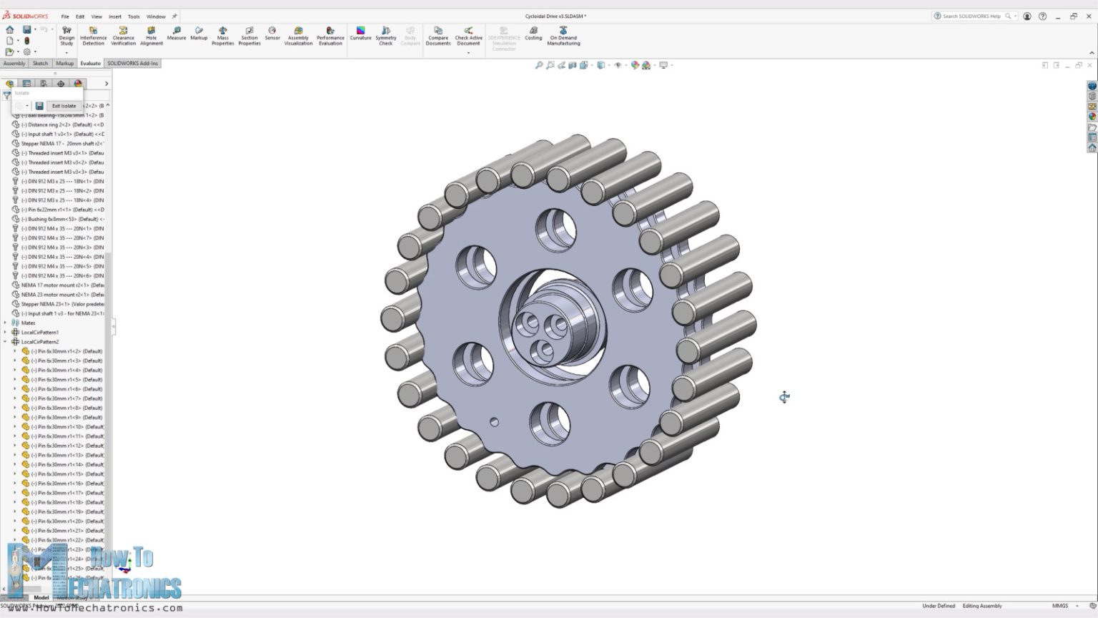Open the isolate save options dropdown arrow

tap(27, 105)
